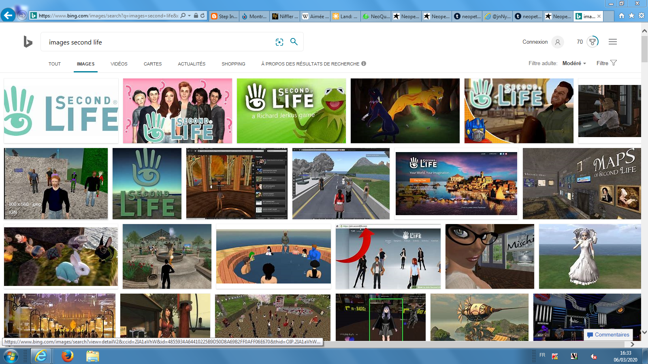Viewport: 648px width, 364px height.
Task: Click the browser forward arrow button
Action: (x=22, y=16)
